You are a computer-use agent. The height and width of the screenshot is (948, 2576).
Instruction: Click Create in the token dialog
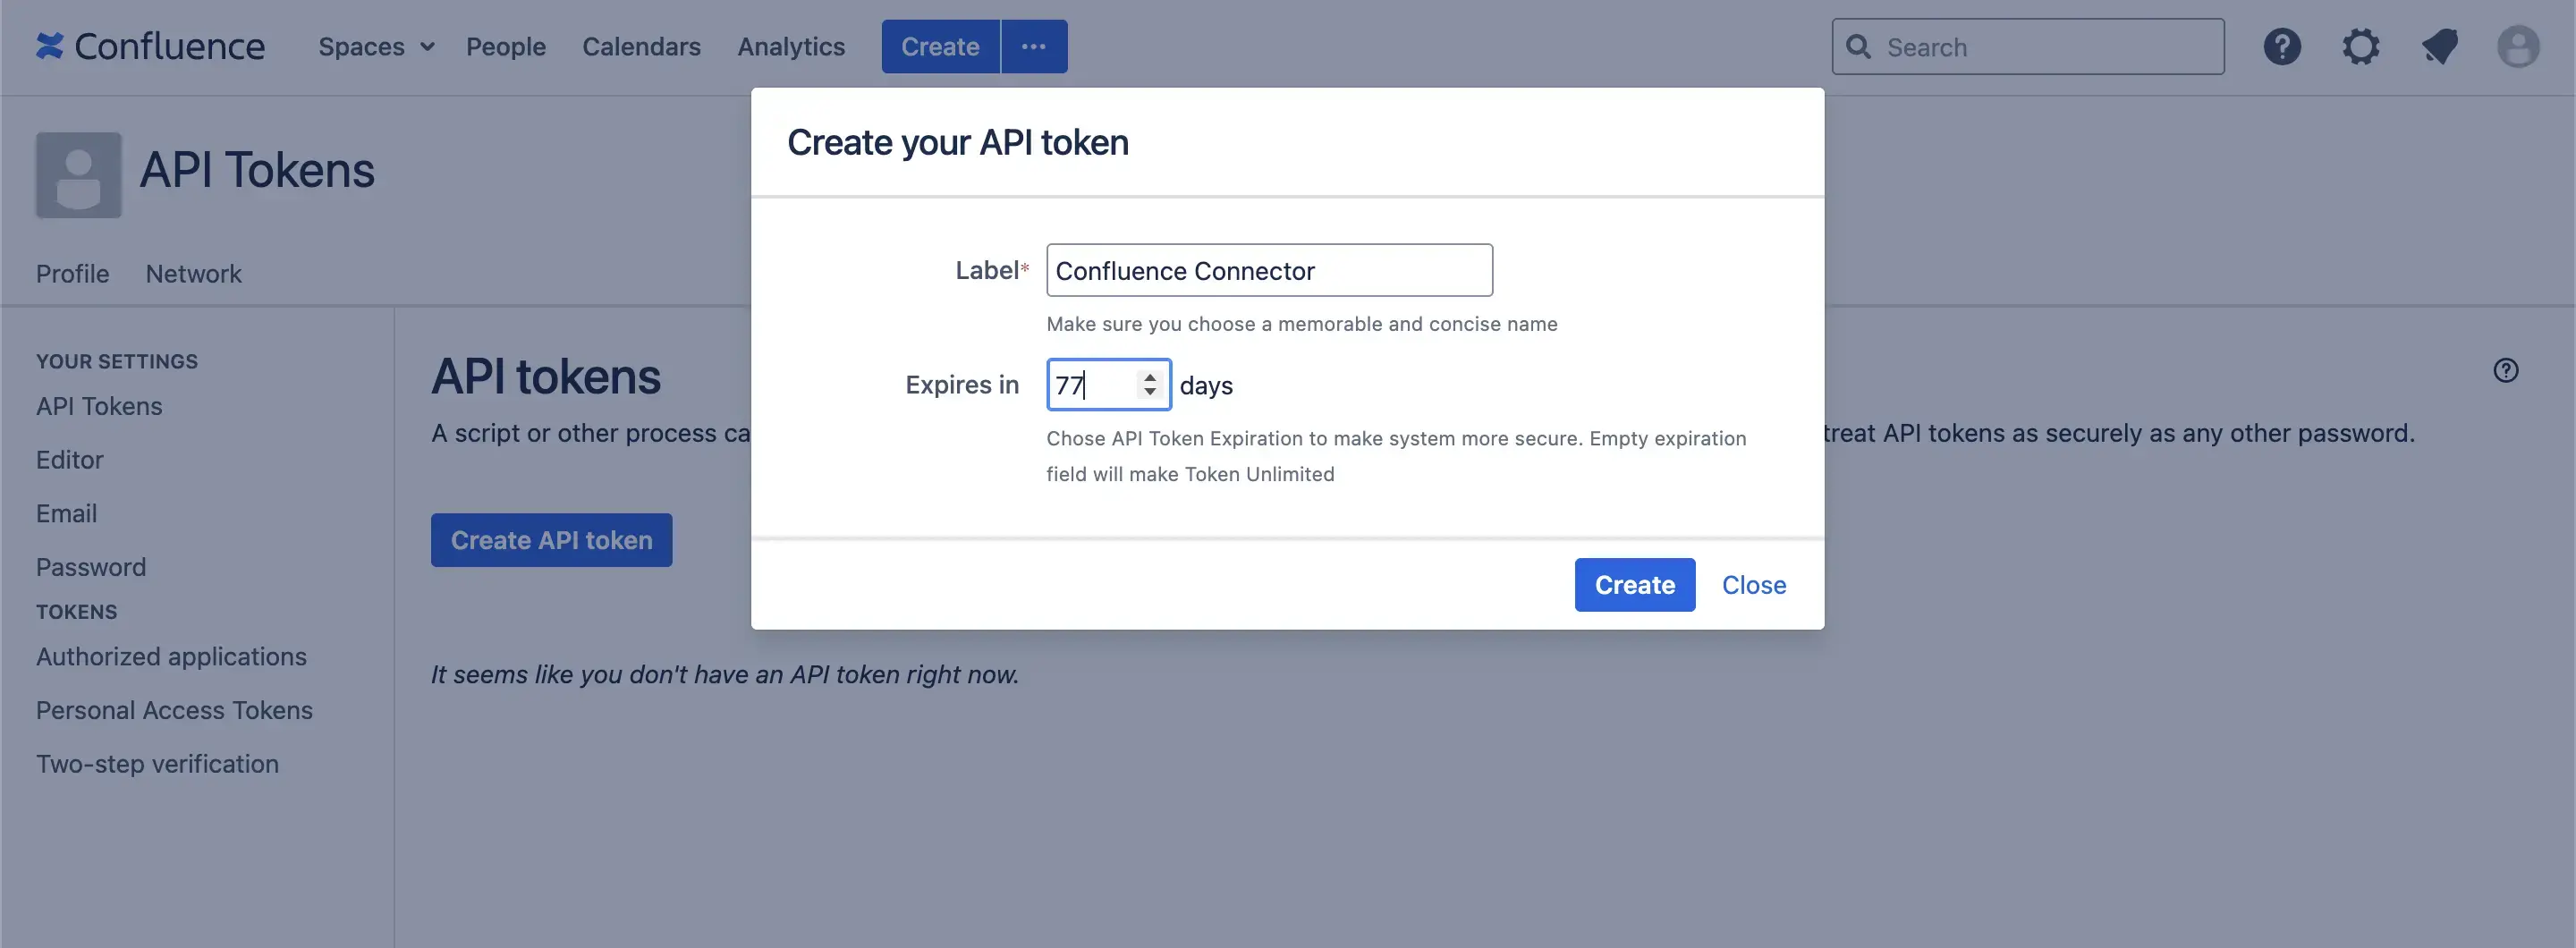click(x=1634, y=585)
